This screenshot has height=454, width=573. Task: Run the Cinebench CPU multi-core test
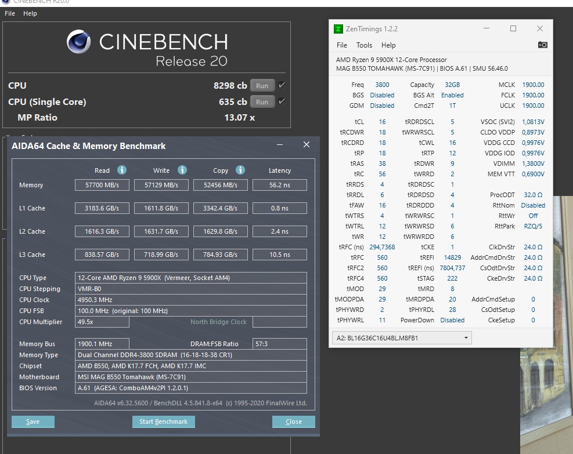pyautogui.click(x=262, y=86)
